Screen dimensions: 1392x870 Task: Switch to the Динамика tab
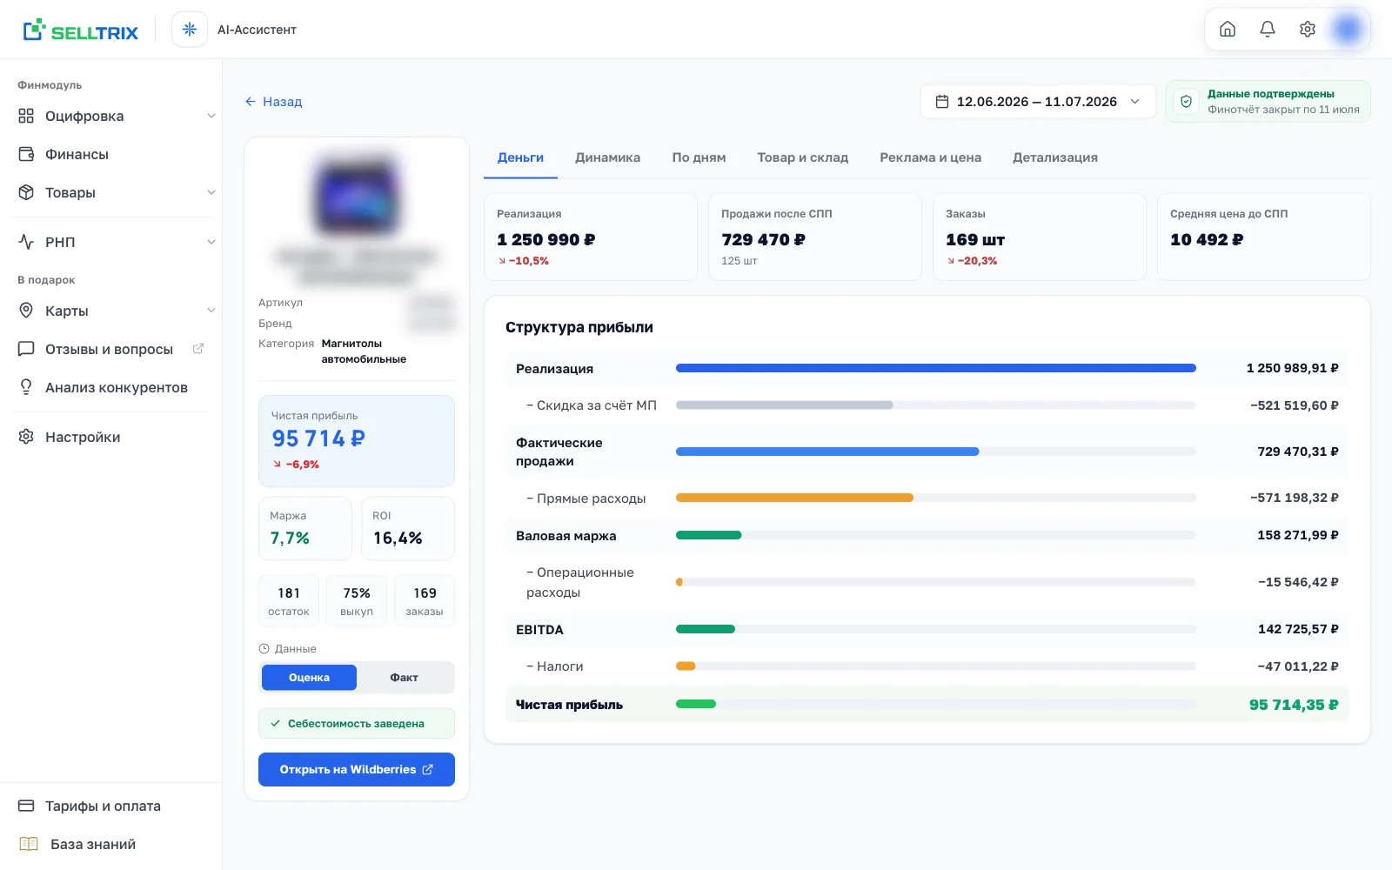[607, 157]
